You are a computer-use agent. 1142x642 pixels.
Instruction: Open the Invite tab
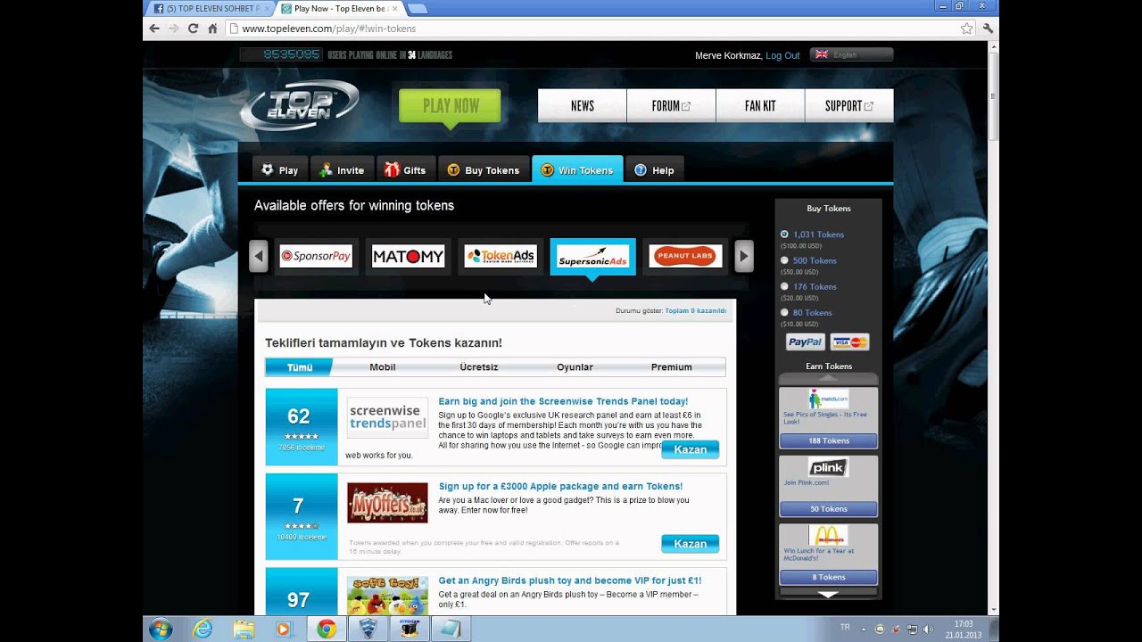pos(342,170)
